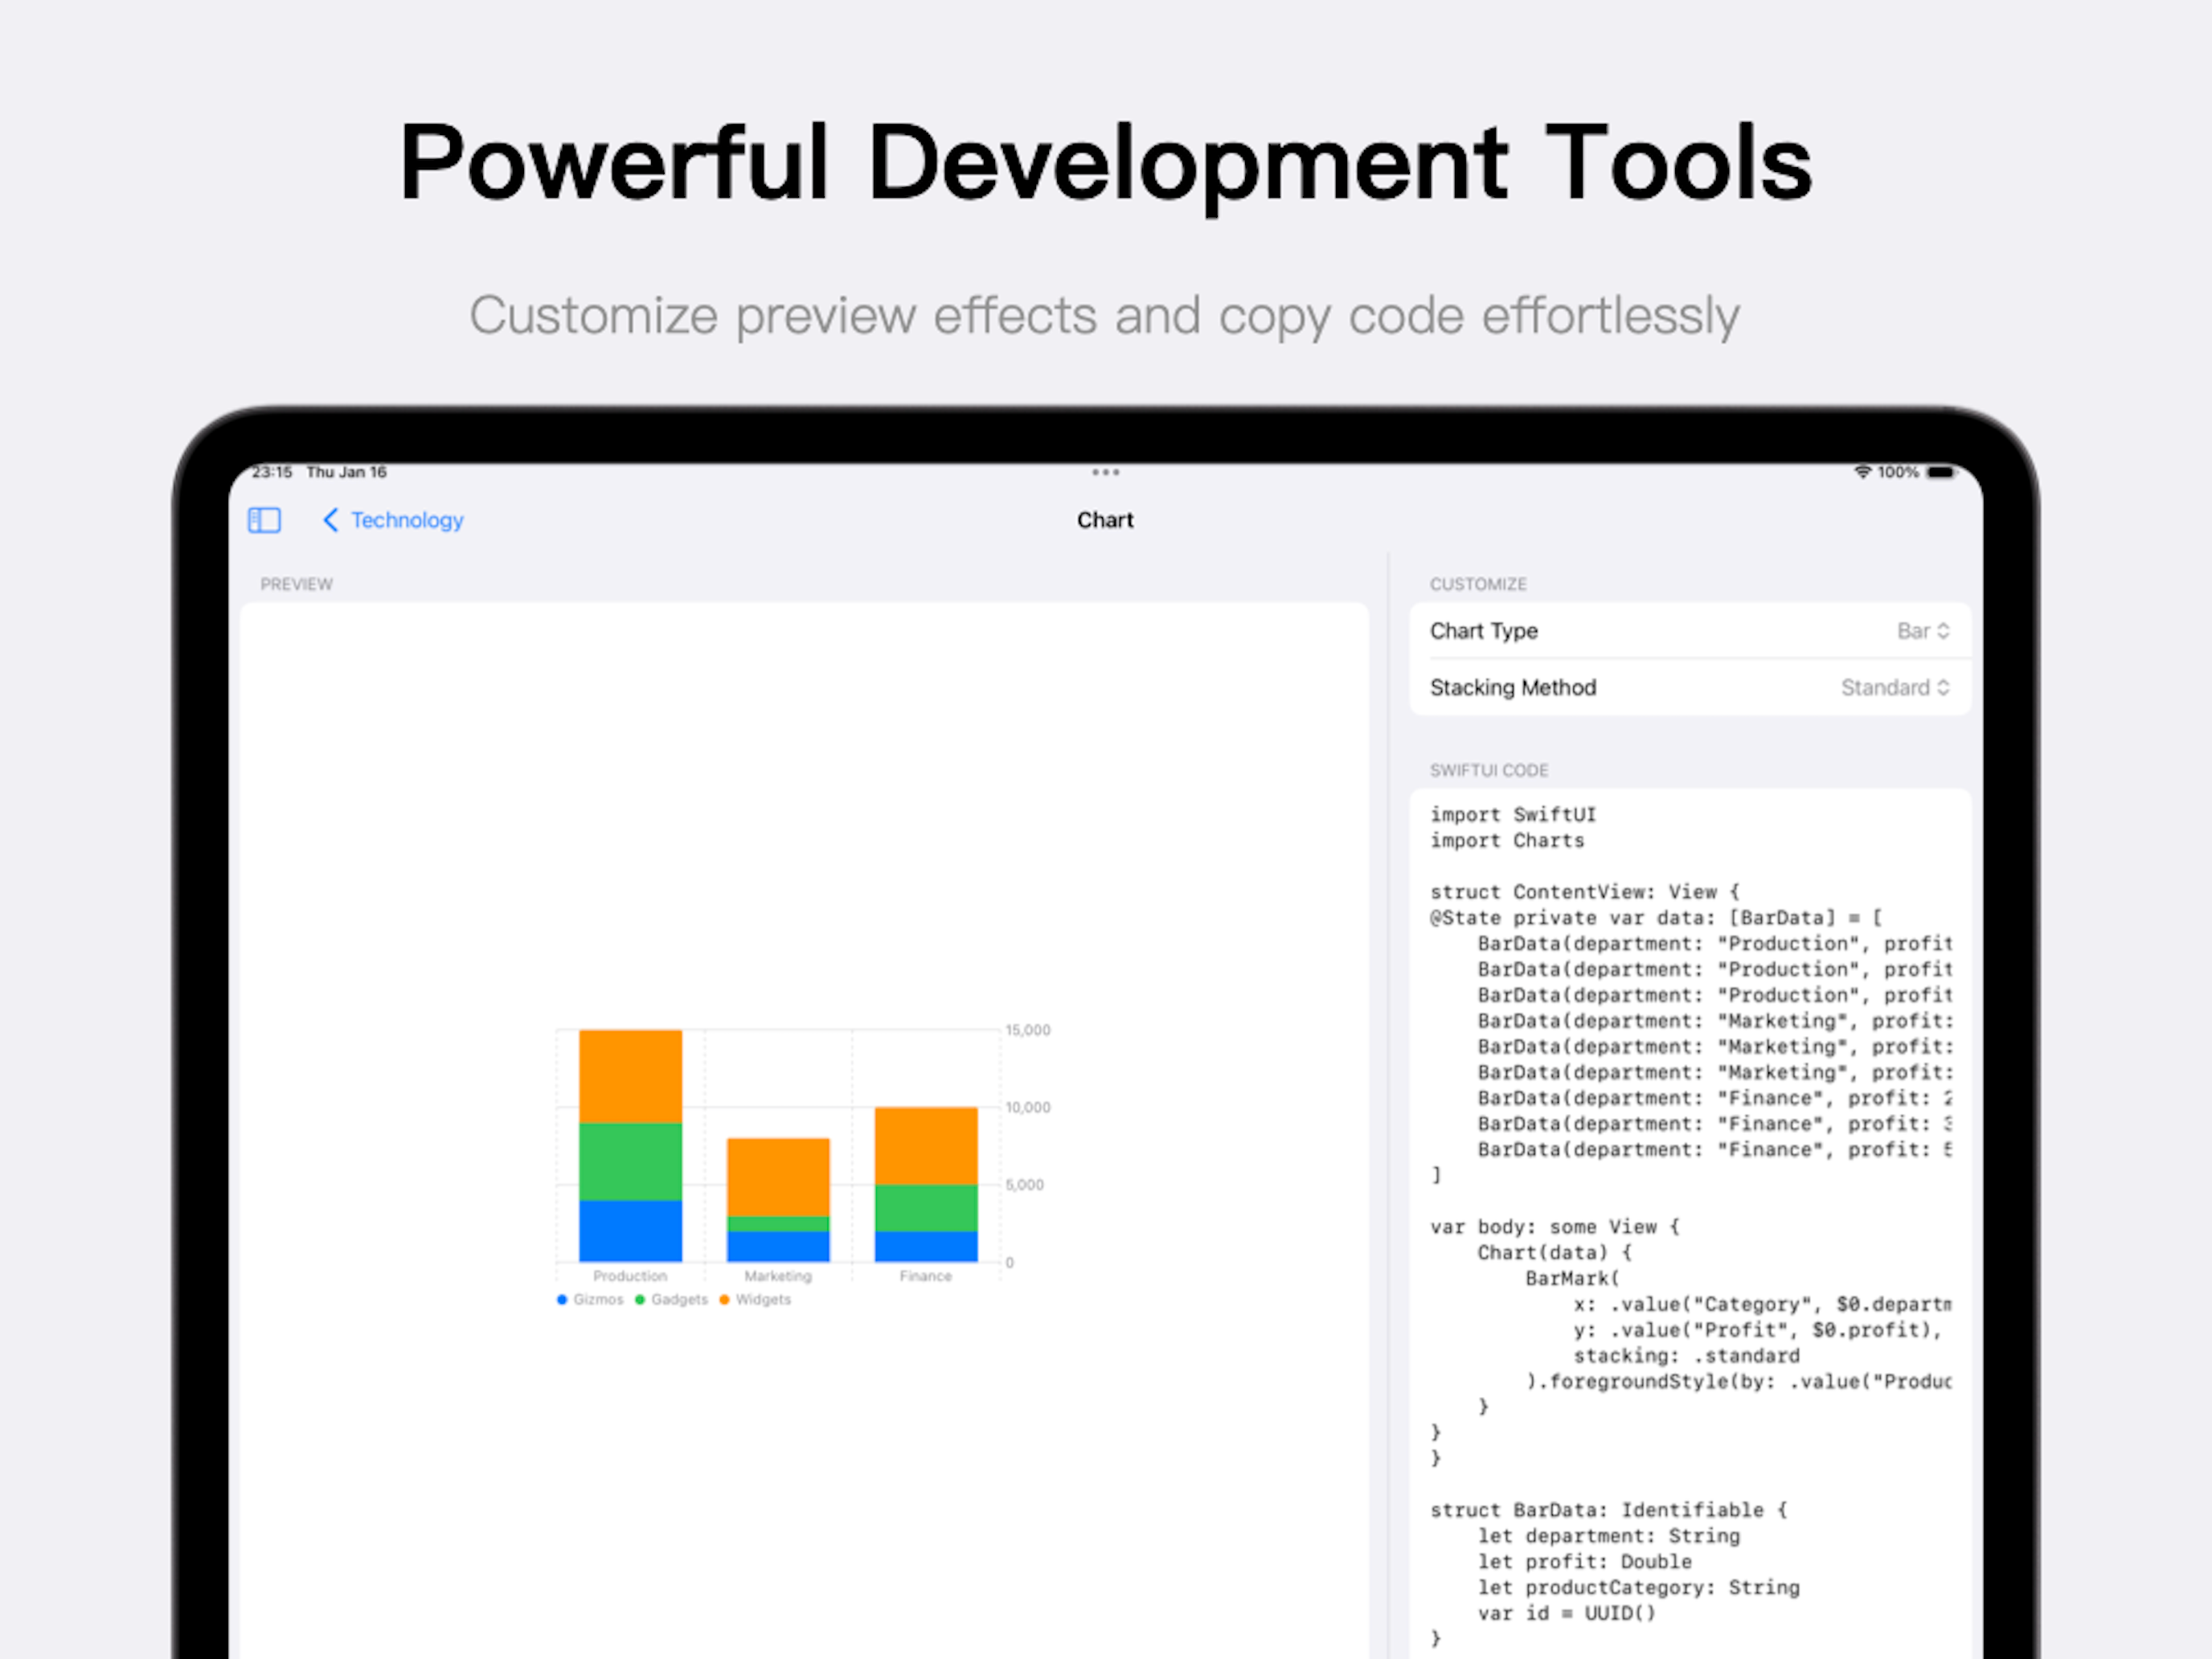Tap the battery indicator icon
The image size is (2212, 1659).
1941,472
